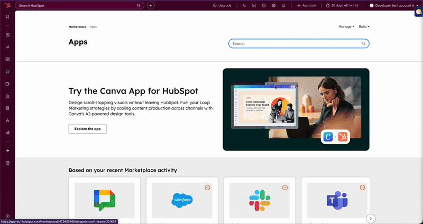This screenshot has width=423, height=224.
Task: Open the Breeze Assistant
Action: point(306,5)
